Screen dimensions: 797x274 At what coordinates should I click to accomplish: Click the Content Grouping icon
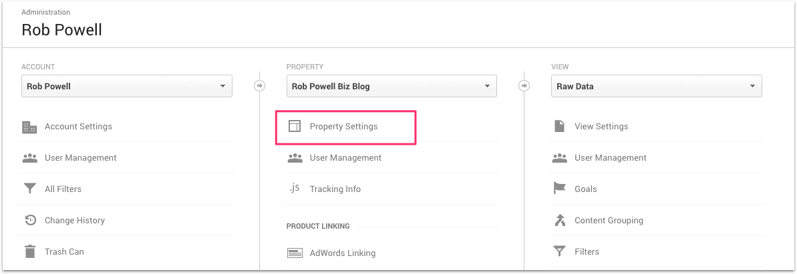coord(559,221)
